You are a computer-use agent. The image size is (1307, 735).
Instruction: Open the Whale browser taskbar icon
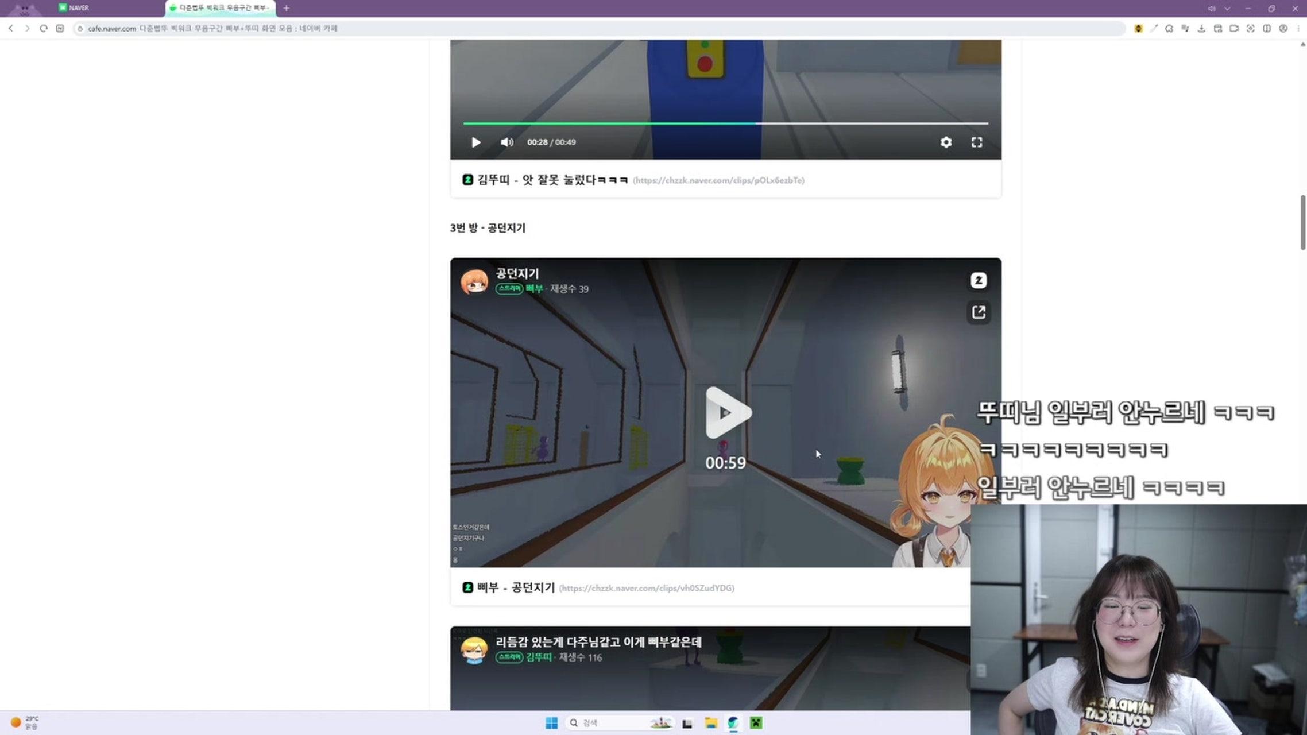pos(733,723)
